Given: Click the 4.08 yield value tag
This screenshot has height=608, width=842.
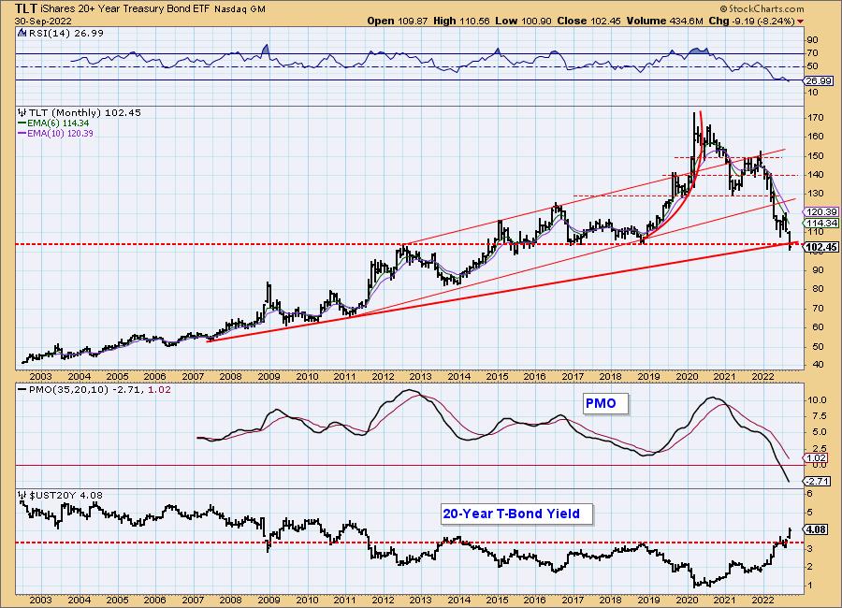Looking at the screenshot, I should pyautogui.click(x=817, y=529).
